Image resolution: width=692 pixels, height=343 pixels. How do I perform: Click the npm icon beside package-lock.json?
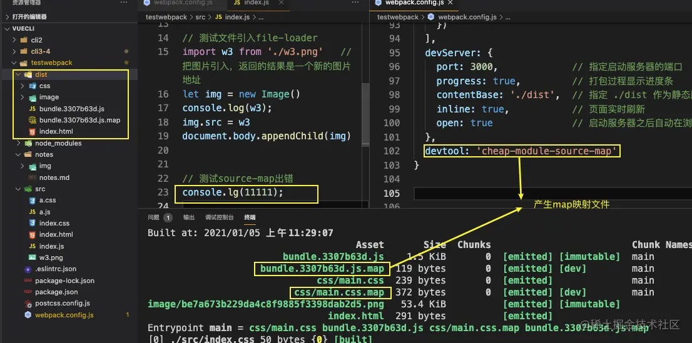coord(28,281)
